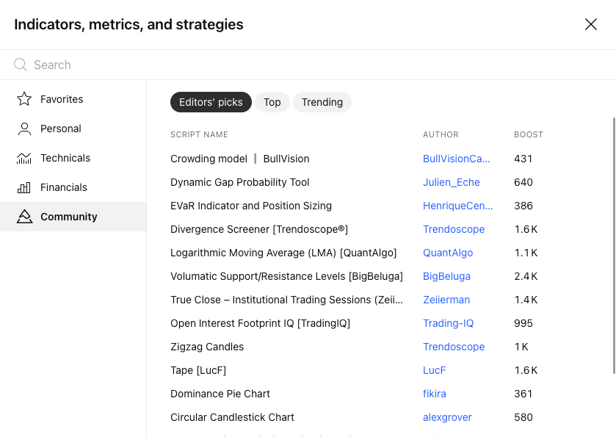Switch to the Top tab
The height and width of the screenshot is (437, 616).
pyautogui.click(x=272, y=102)
